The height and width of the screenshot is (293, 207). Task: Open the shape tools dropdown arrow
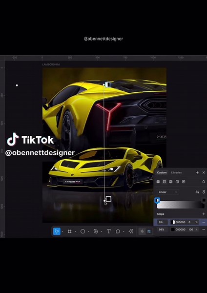click(88, 231)
